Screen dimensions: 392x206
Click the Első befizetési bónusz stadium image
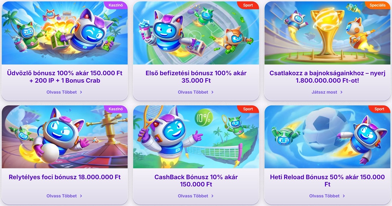tap(196, 33)
